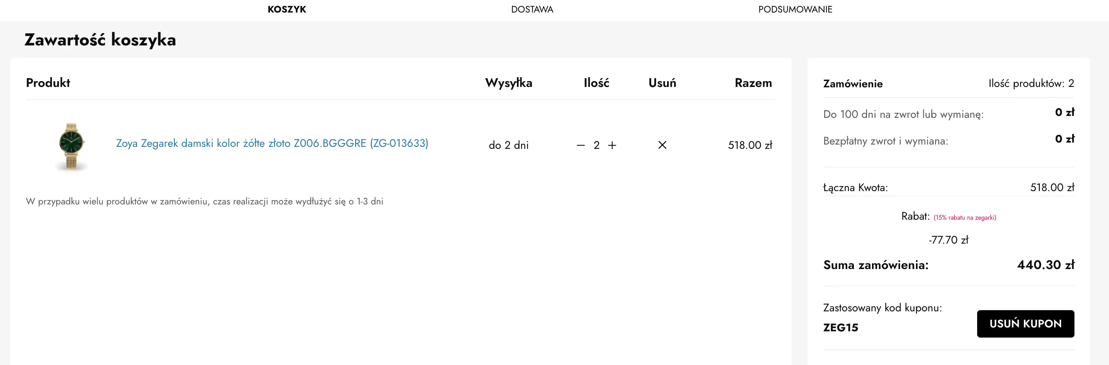The width and height of the screenshot is (1109, 365).
Task: Click the green-dial watch thumbnail
Action: pos(71,146)
